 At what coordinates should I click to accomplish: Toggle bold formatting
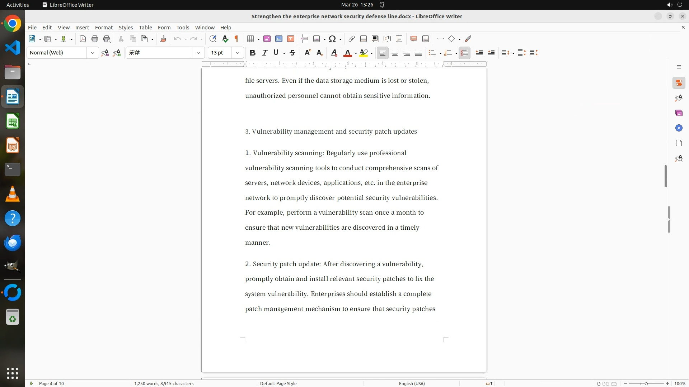[253, 53]
